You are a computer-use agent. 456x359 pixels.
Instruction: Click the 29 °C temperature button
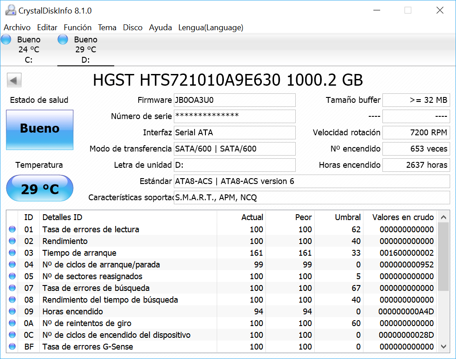coord(40,188)
